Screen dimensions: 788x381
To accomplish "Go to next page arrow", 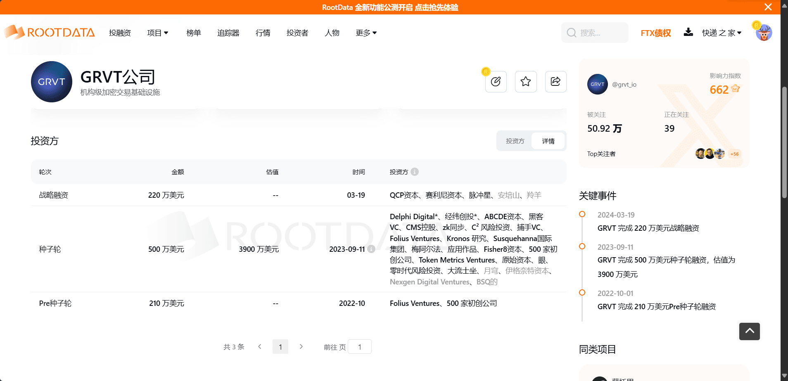I will 301,347.
